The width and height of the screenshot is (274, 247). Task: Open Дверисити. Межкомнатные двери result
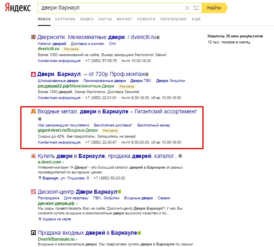click(97, 37)
